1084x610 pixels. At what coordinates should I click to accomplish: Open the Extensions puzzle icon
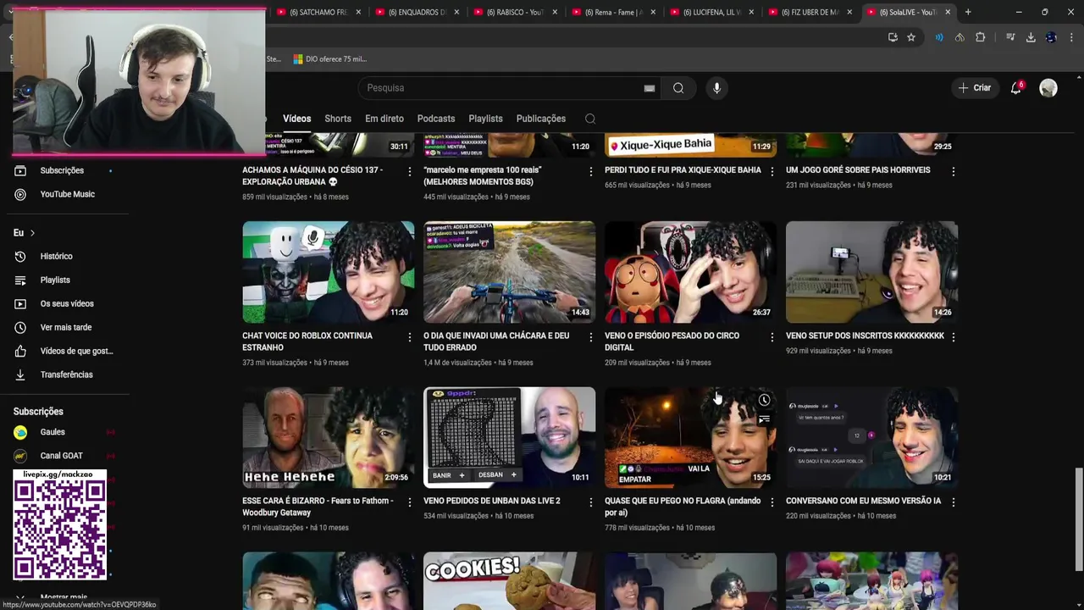coord(981,37)
